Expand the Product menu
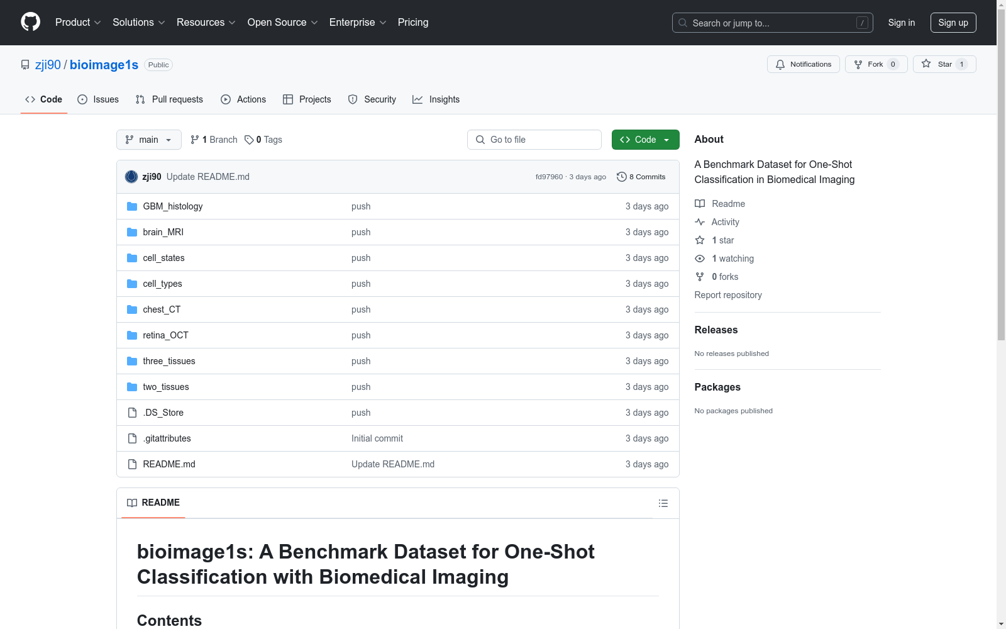Screen dimensions: 1006x629 (78, 23)
